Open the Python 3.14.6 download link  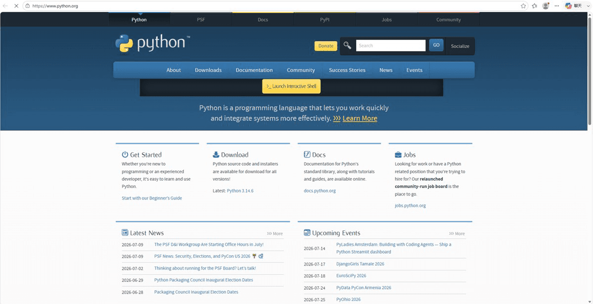[240, 190]
